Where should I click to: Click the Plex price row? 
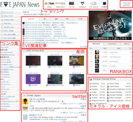[98, 104]
